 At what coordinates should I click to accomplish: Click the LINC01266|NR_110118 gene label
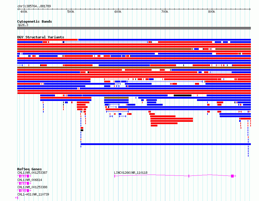(x=131, y=173)
